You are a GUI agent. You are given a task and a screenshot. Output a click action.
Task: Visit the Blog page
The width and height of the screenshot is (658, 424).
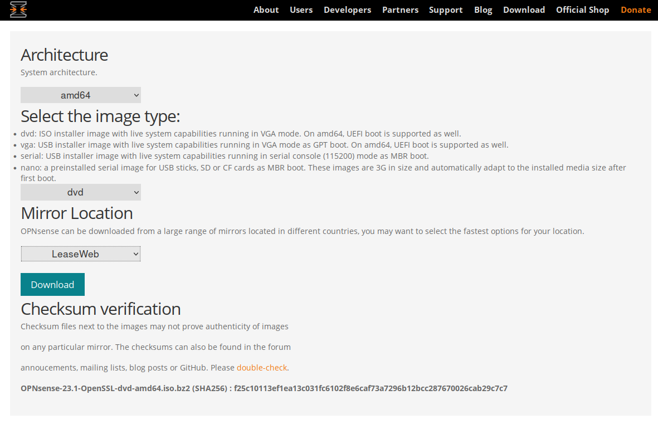pos(483,10)
